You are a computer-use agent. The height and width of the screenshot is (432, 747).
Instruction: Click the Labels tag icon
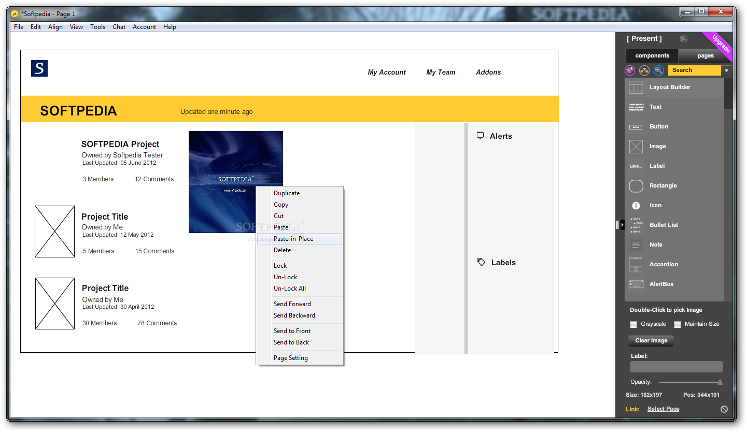pyautogui.click(x=481, y=262)
